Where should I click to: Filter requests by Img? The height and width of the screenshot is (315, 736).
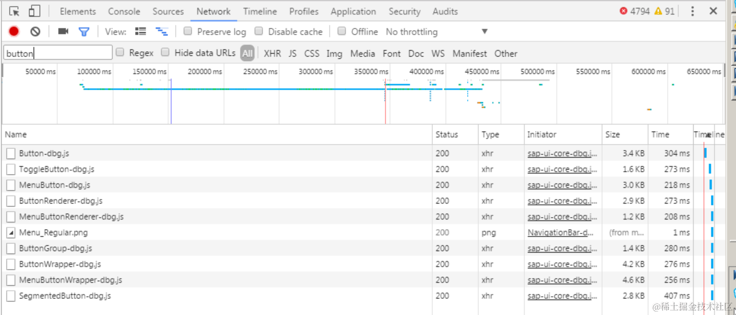pyautogui.click(x=334, y=53)
